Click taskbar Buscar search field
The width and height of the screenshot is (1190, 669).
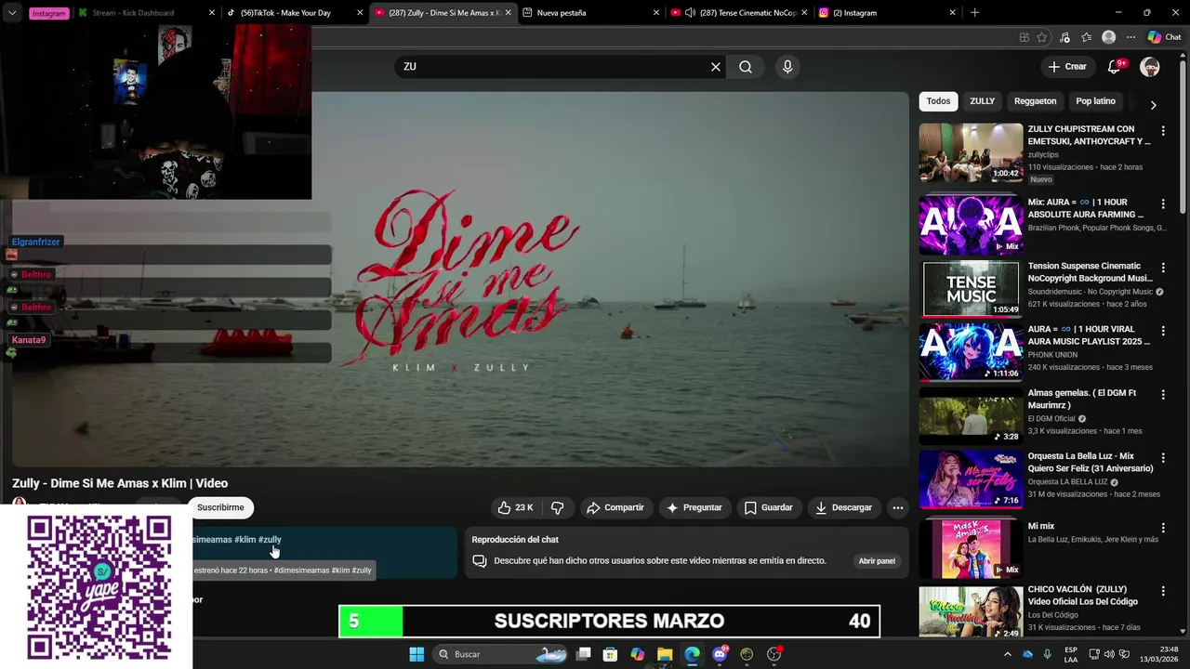[x=502, y=654]
